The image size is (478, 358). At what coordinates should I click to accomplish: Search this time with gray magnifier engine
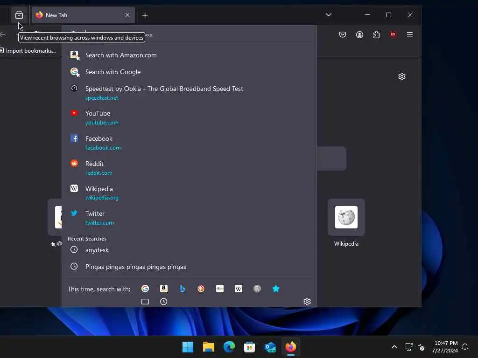(257, 289)
